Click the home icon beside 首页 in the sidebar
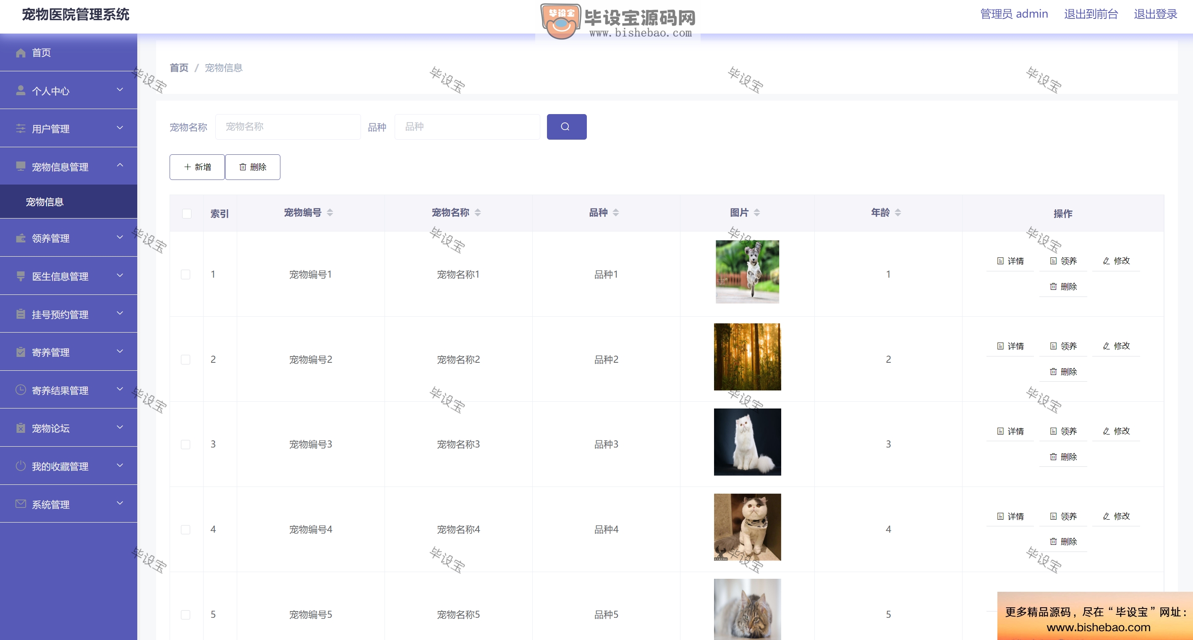The height and width of the screenshot is (640, 1193). click(x=21, y=53)
